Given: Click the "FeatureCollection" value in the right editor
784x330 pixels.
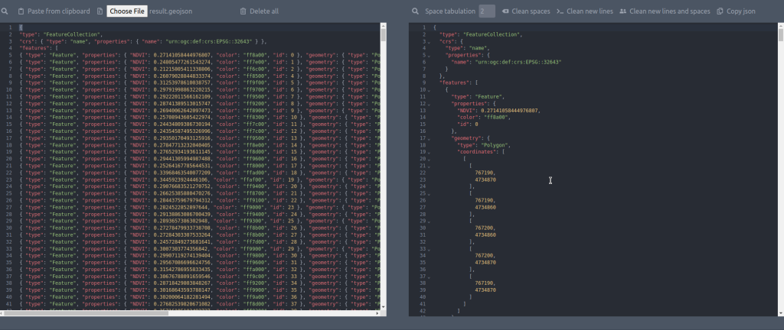Looking at the screenshot, I should tap(492, 35).
